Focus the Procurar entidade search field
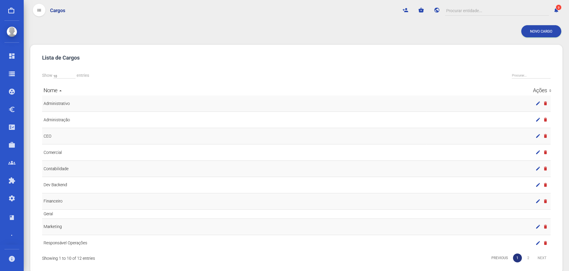The height and width of the screenshot is (271, 569). [x=497, y=11]
